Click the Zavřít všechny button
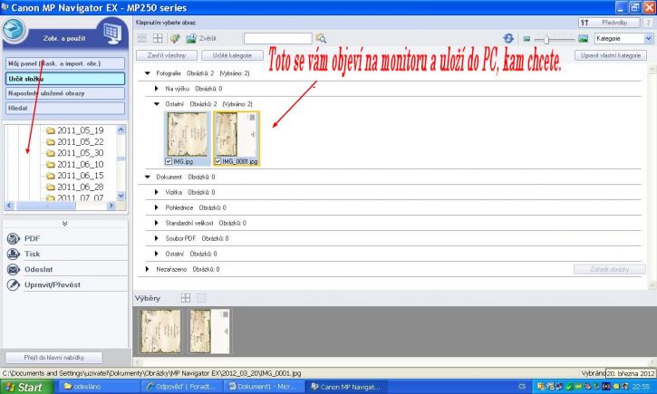657x394 pixels. (x=167, y=55)
